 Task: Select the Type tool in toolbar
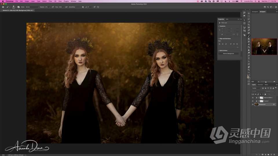pyautogui.click(x=249, y=58)
